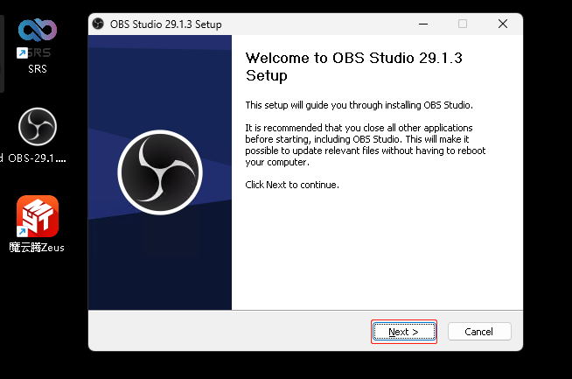This screenshot has height=379, width=572.
Task: Click the small OBS icon in title bar
Action: click(100, 24)
